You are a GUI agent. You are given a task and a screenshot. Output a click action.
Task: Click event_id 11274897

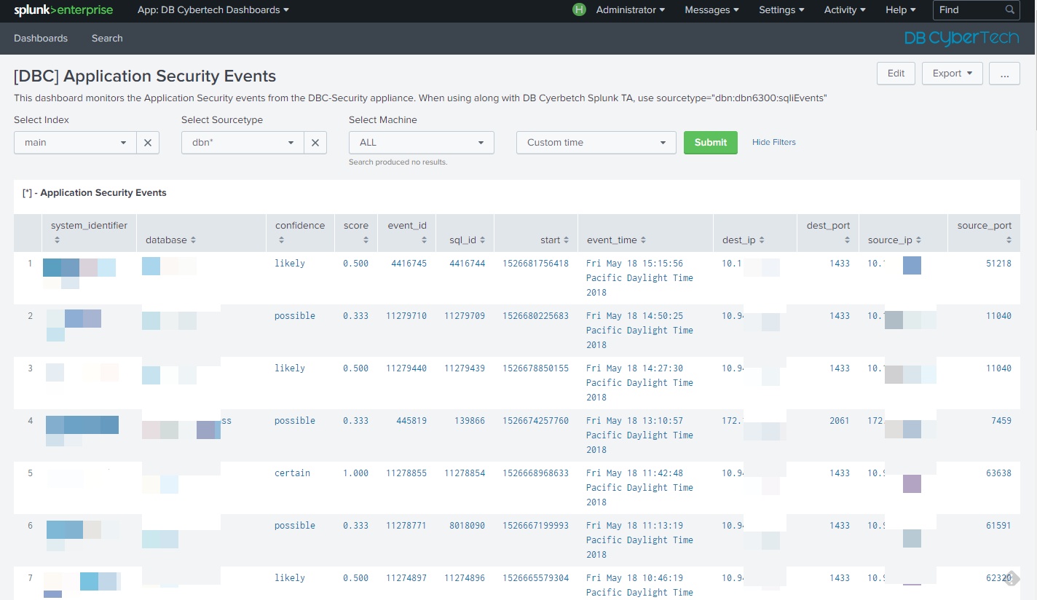tap(406, 578)
